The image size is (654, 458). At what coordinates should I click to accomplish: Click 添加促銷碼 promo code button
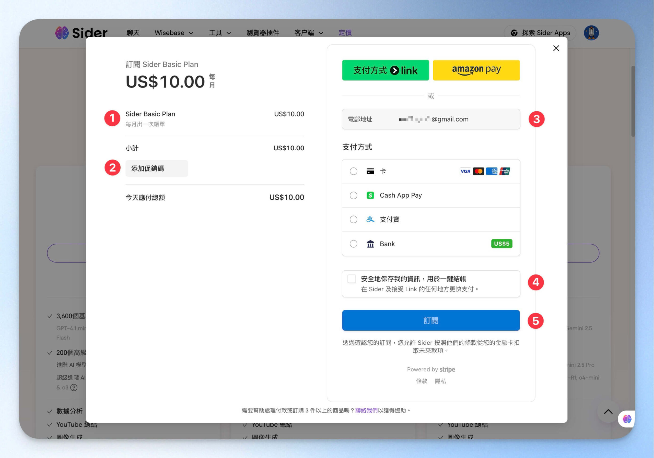point(157,168)
